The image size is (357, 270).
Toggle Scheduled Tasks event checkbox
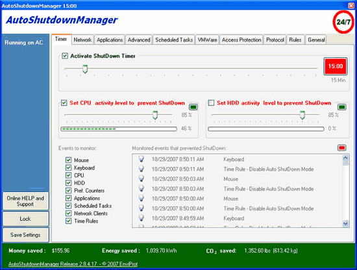click(x=68, y=206)
